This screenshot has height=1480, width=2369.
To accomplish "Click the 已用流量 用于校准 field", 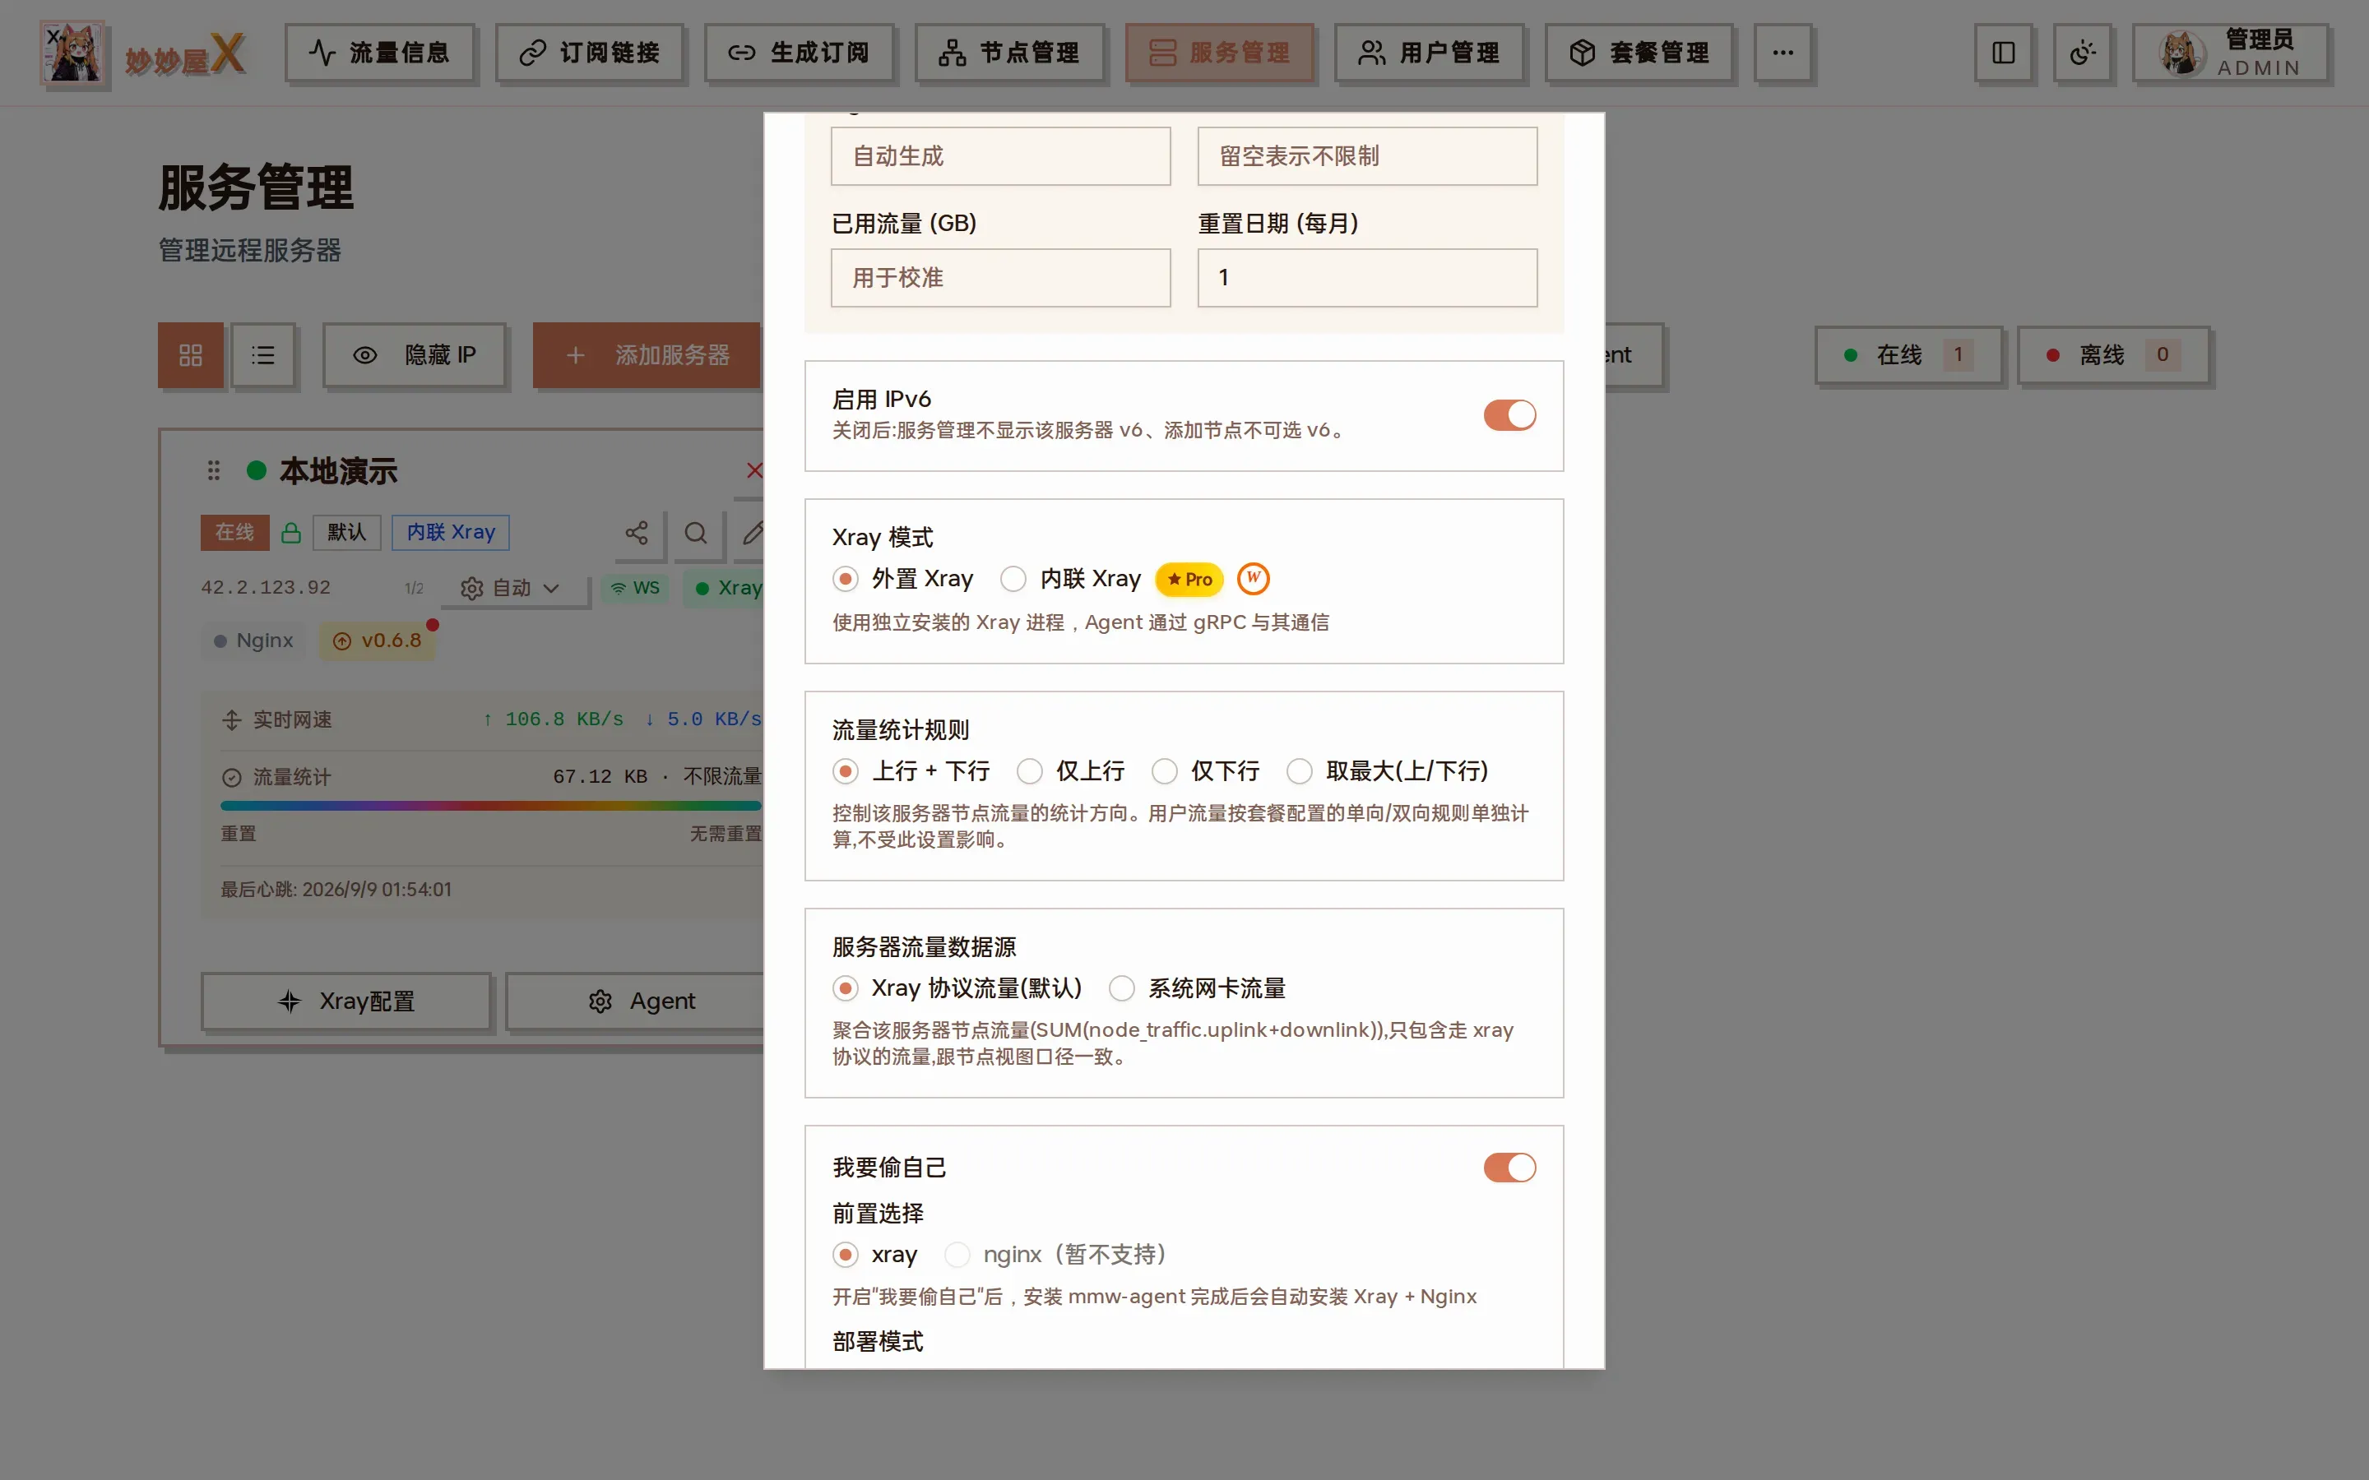I will coord(1000,278).
